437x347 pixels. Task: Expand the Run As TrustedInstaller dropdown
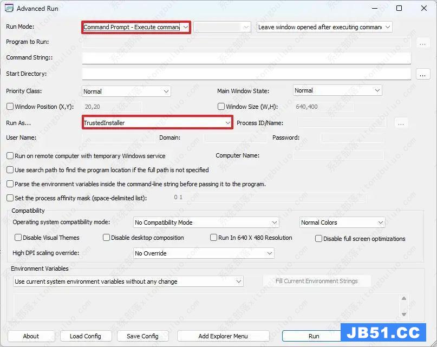(157, 123)
